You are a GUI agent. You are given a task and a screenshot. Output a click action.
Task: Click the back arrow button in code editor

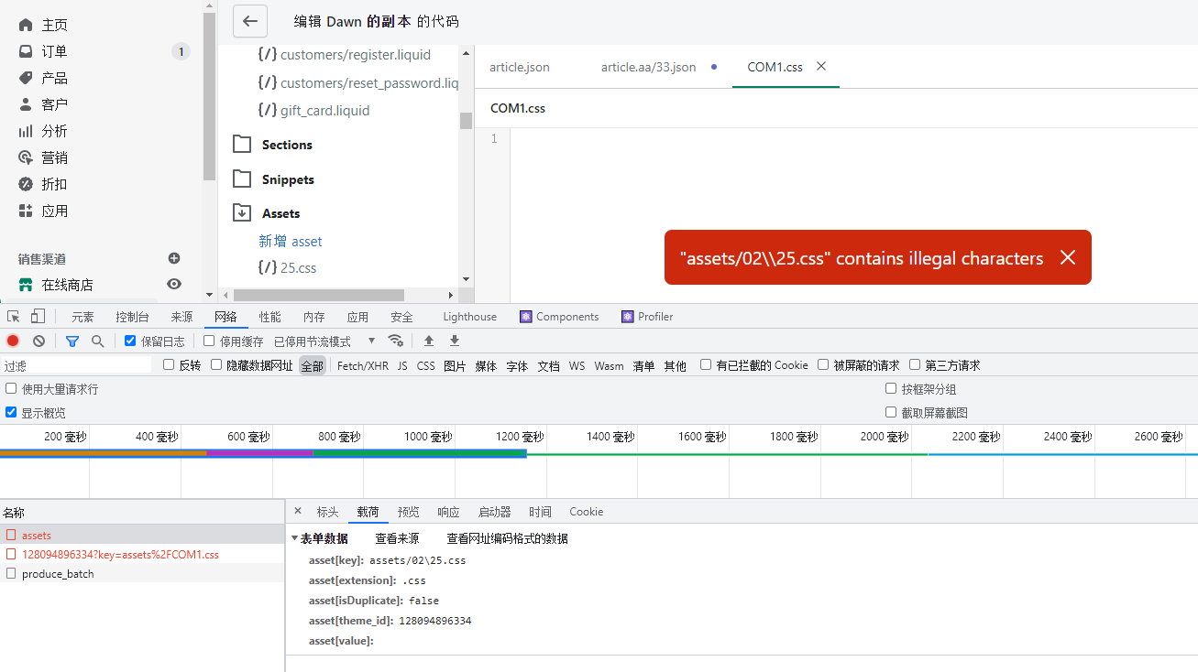pos(250,21)
